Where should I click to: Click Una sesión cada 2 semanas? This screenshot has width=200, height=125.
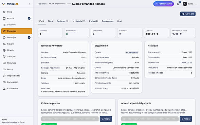[180, 68]
